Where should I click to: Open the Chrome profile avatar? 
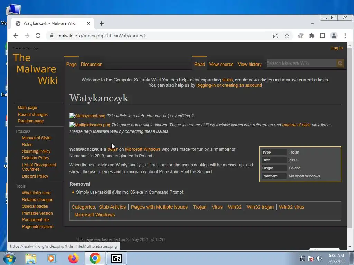pos(334,36)
